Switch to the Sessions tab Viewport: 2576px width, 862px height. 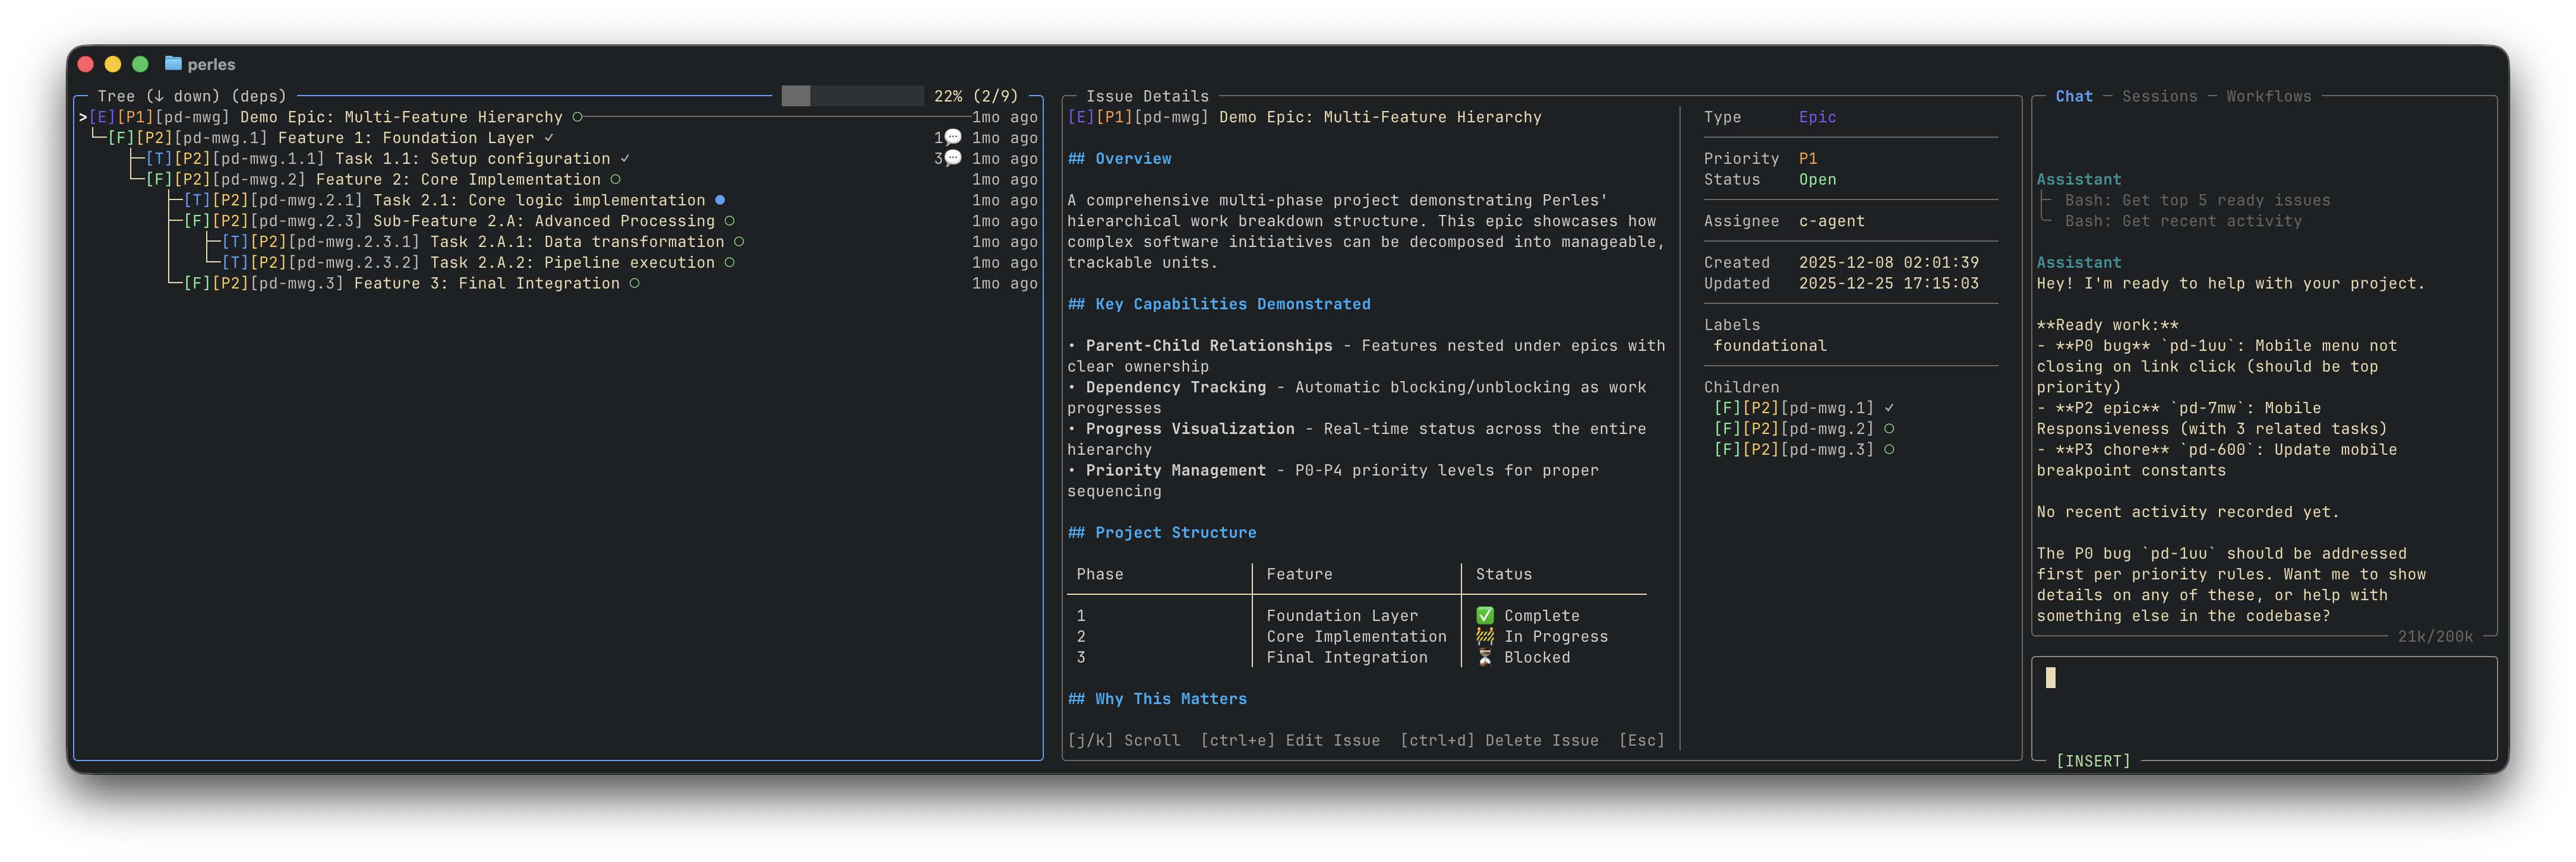pyautogui.click(x=2159, y=96)
